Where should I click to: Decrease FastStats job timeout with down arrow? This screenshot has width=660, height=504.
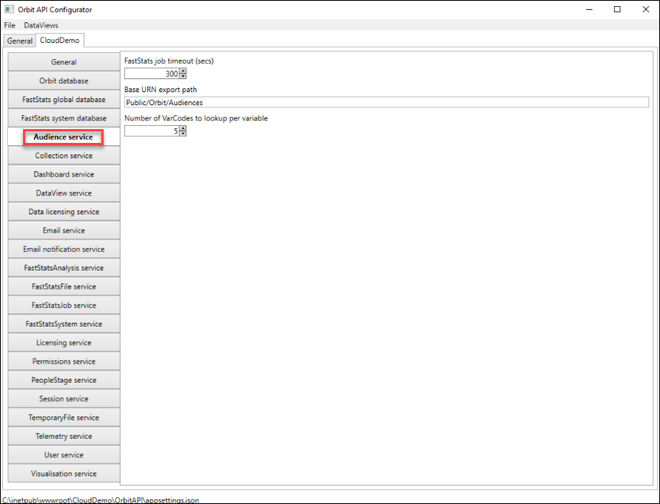(183, 76)
